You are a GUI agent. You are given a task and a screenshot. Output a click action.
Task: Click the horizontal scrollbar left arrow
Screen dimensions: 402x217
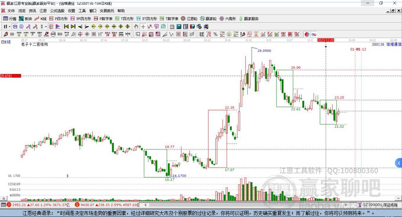coord(145,205)
